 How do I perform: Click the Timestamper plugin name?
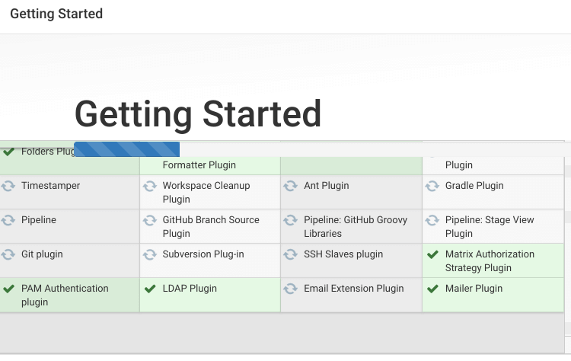coord(50,186)
